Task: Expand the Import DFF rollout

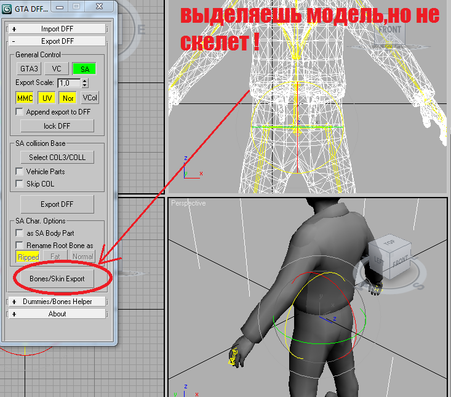Action: pyautogui.click(x=57, y=29)
